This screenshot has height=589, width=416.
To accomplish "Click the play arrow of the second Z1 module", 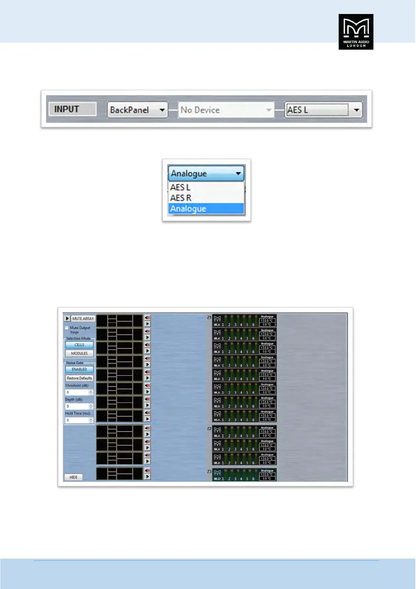I will coord(148,338).
